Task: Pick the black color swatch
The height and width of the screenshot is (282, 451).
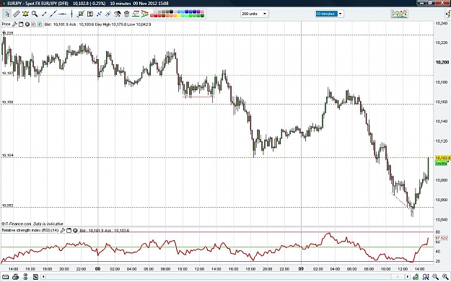Action: [x=171, y=12]
